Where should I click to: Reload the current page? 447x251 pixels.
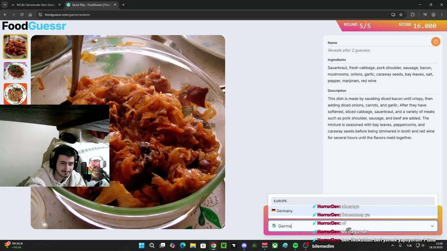tap(22, 15)
